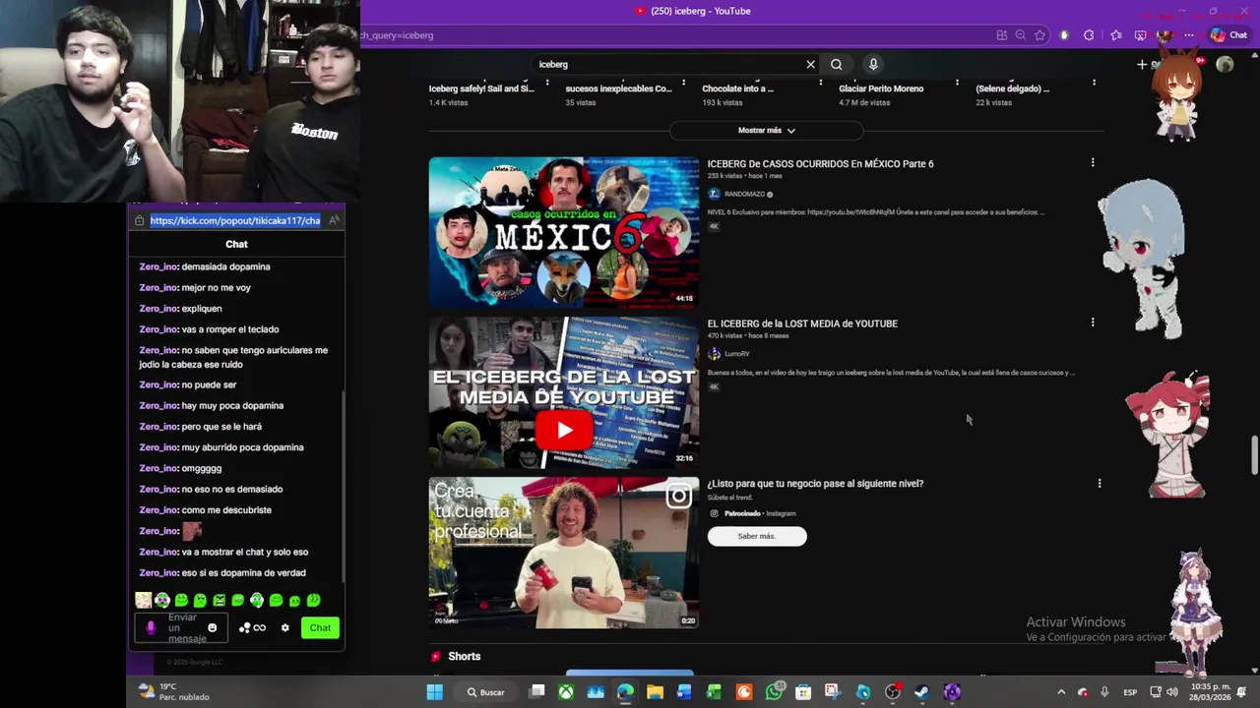
Task: Open the RANDOMAZO channel avatar
Action: click(x=714, y=194)
